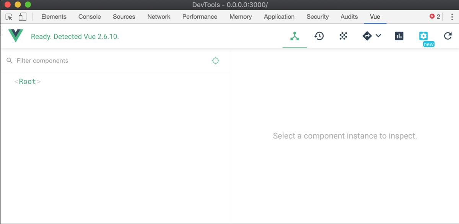The image size is (459, 224).
Task: Refresh the Vue devtools
Action: (448, 36)
